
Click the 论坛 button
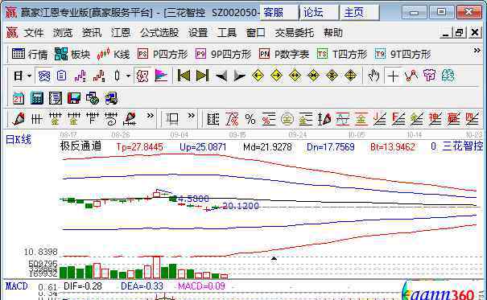(x=320, y=12)
